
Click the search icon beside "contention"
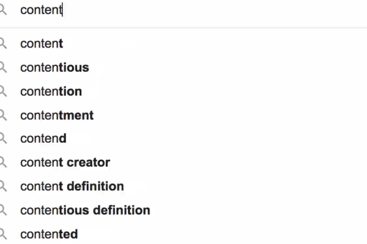tap(2, 91)
